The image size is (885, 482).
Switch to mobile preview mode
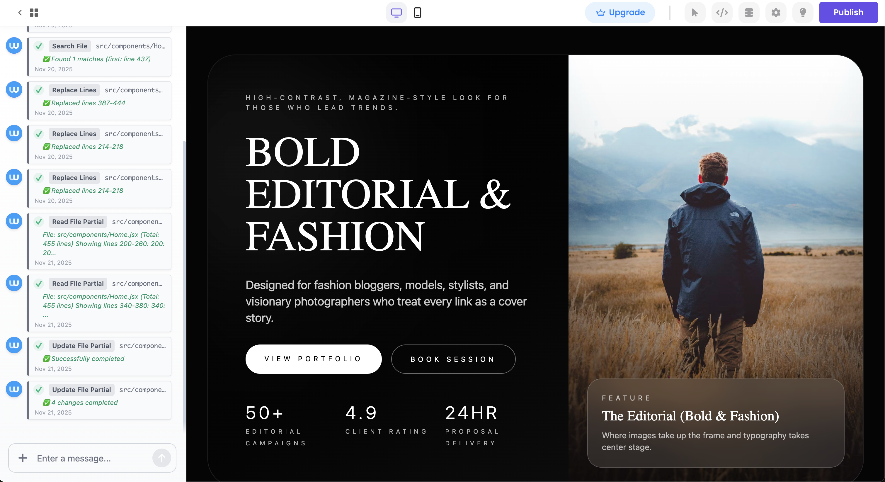pos(417,13)
